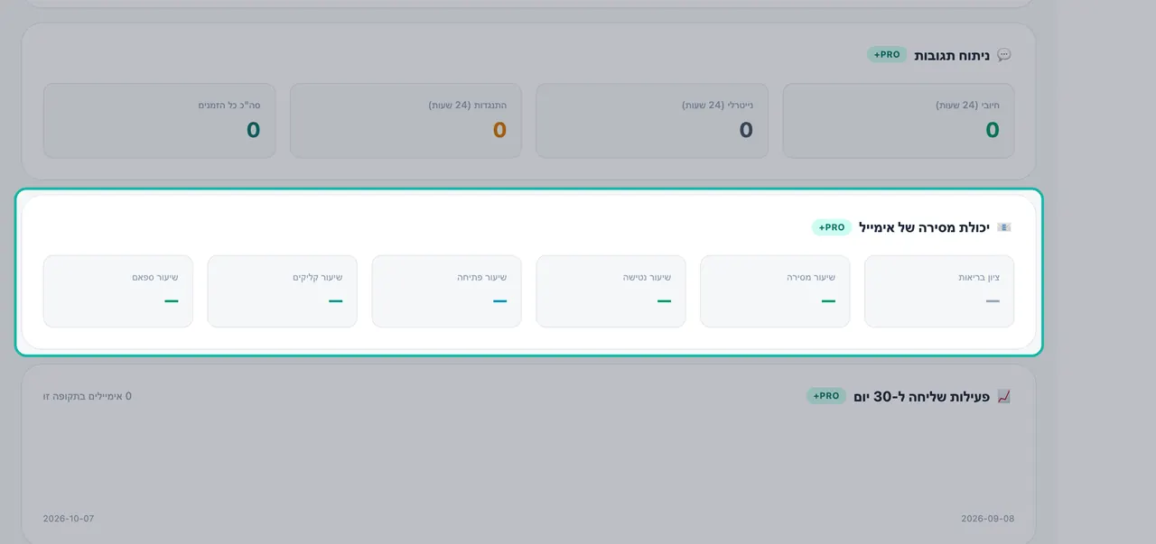
Task: Select the PRO+ badge next to ניתוח תגובות
Action: [x=887, y=54]
